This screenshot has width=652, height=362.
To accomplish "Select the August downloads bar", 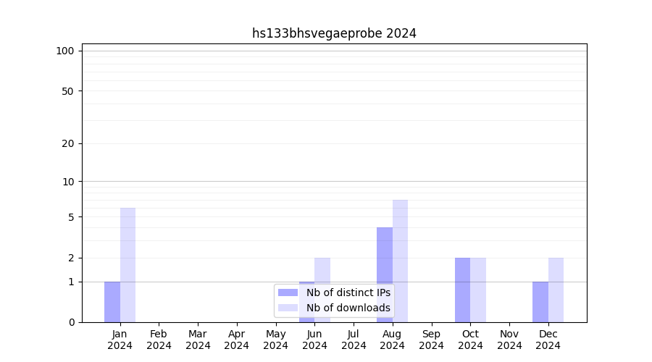I will tap(400, 261).
